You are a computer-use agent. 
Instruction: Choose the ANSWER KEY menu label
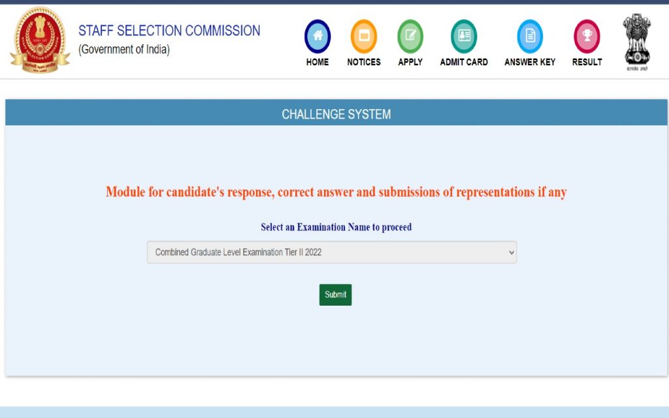point(530,62)
